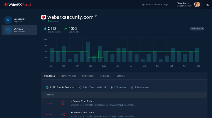This screenshot has width=212, height=118.
Task: Open the Pick dates dropdown
Action: click(197, 29)
